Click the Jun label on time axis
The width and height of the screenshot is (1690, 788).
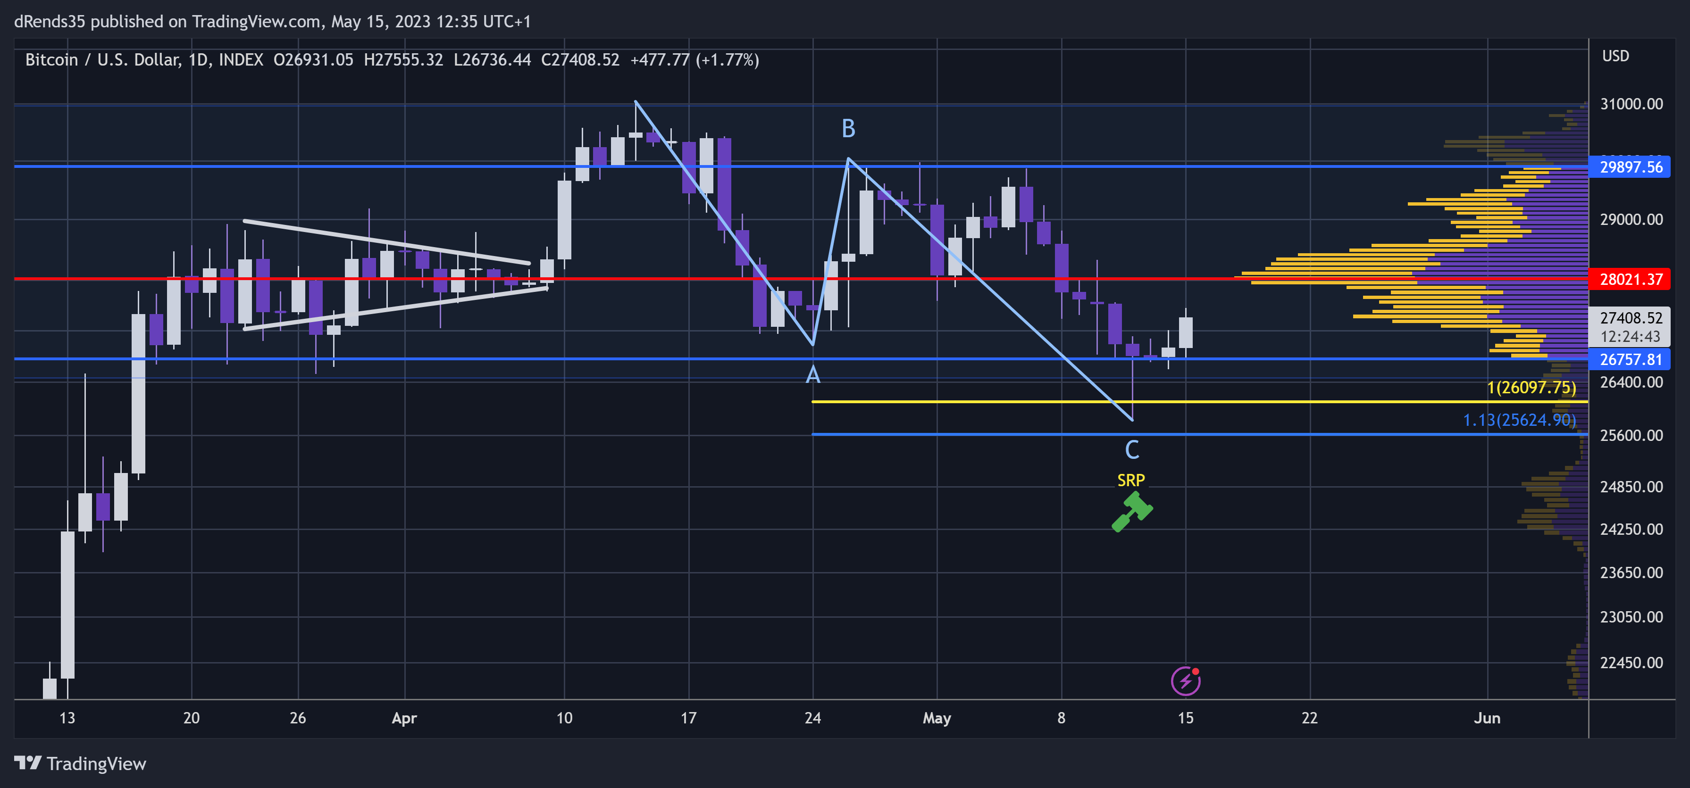pos(1487,718)
